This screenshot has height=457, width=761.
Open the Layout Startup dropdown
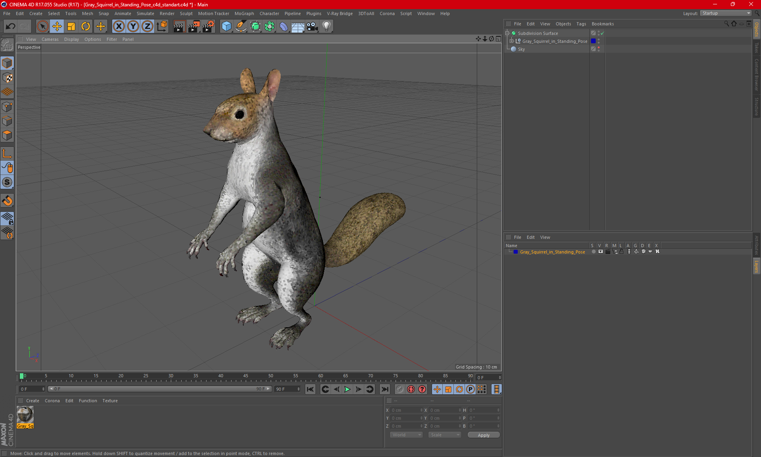pos(726,13)
